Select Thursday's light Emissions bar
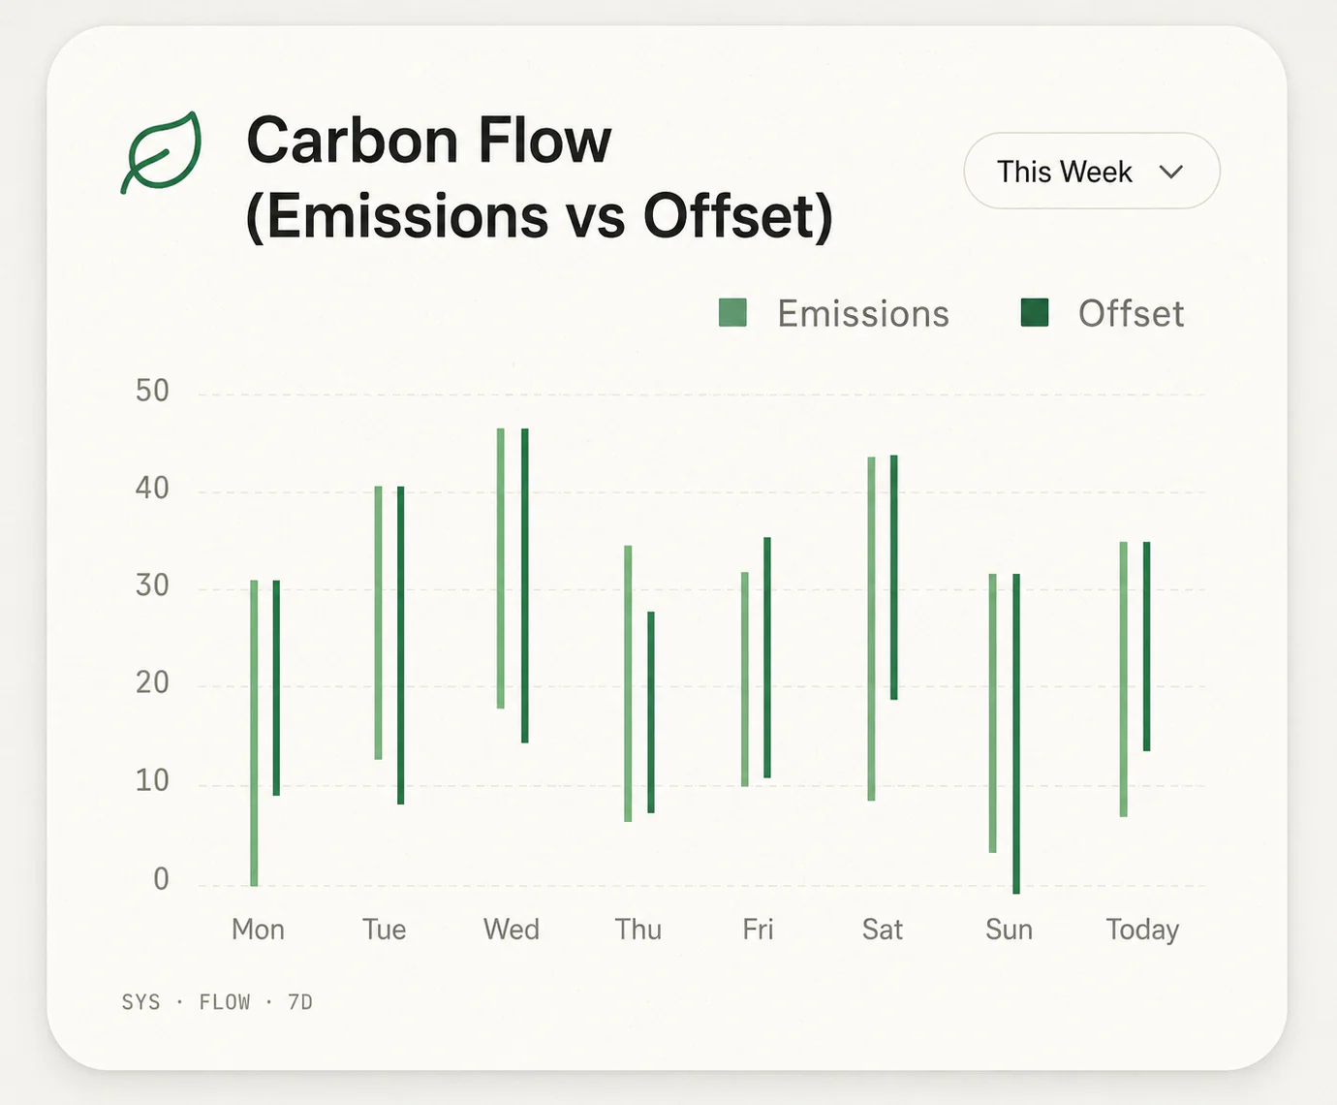 point(628,683)
